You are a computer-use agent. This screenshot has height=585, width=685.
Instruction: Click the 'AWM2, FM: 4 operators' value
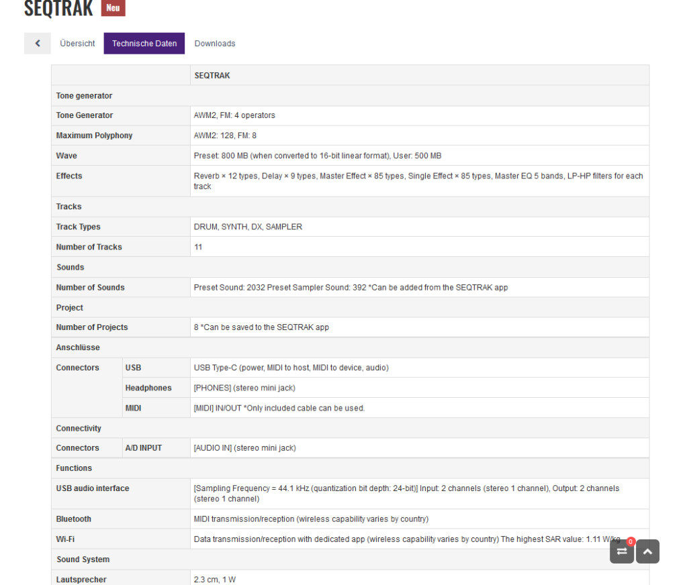(x=234, y=115)
